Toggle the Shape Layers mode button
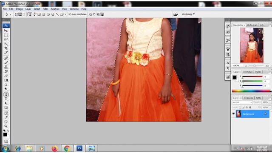The height and width of the screenshot is (153, 272). coord(16,14)
